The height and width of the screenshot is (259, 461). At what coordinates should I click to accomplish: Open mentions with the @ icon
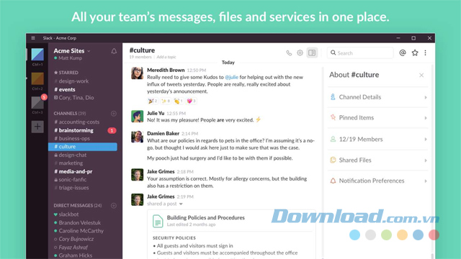[403, 53]
